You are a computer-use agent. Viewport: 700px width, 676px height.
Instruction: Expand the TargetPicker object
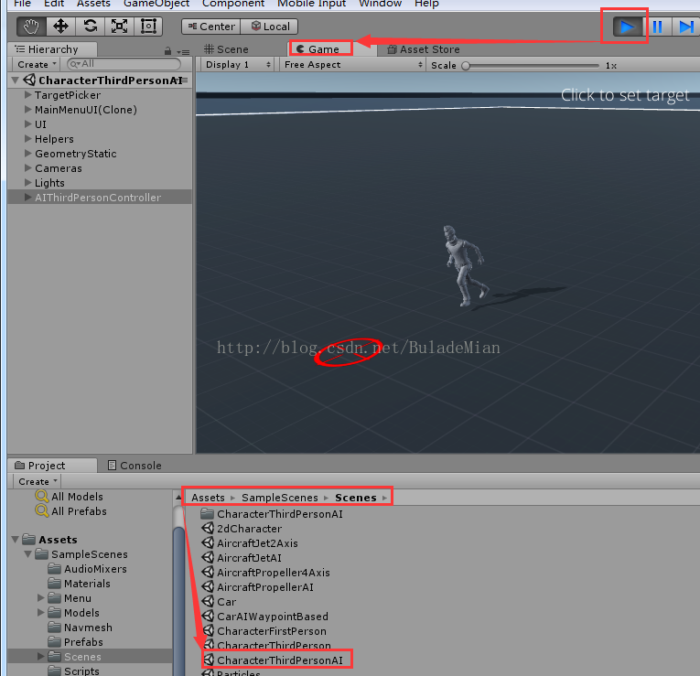(27, 94)
